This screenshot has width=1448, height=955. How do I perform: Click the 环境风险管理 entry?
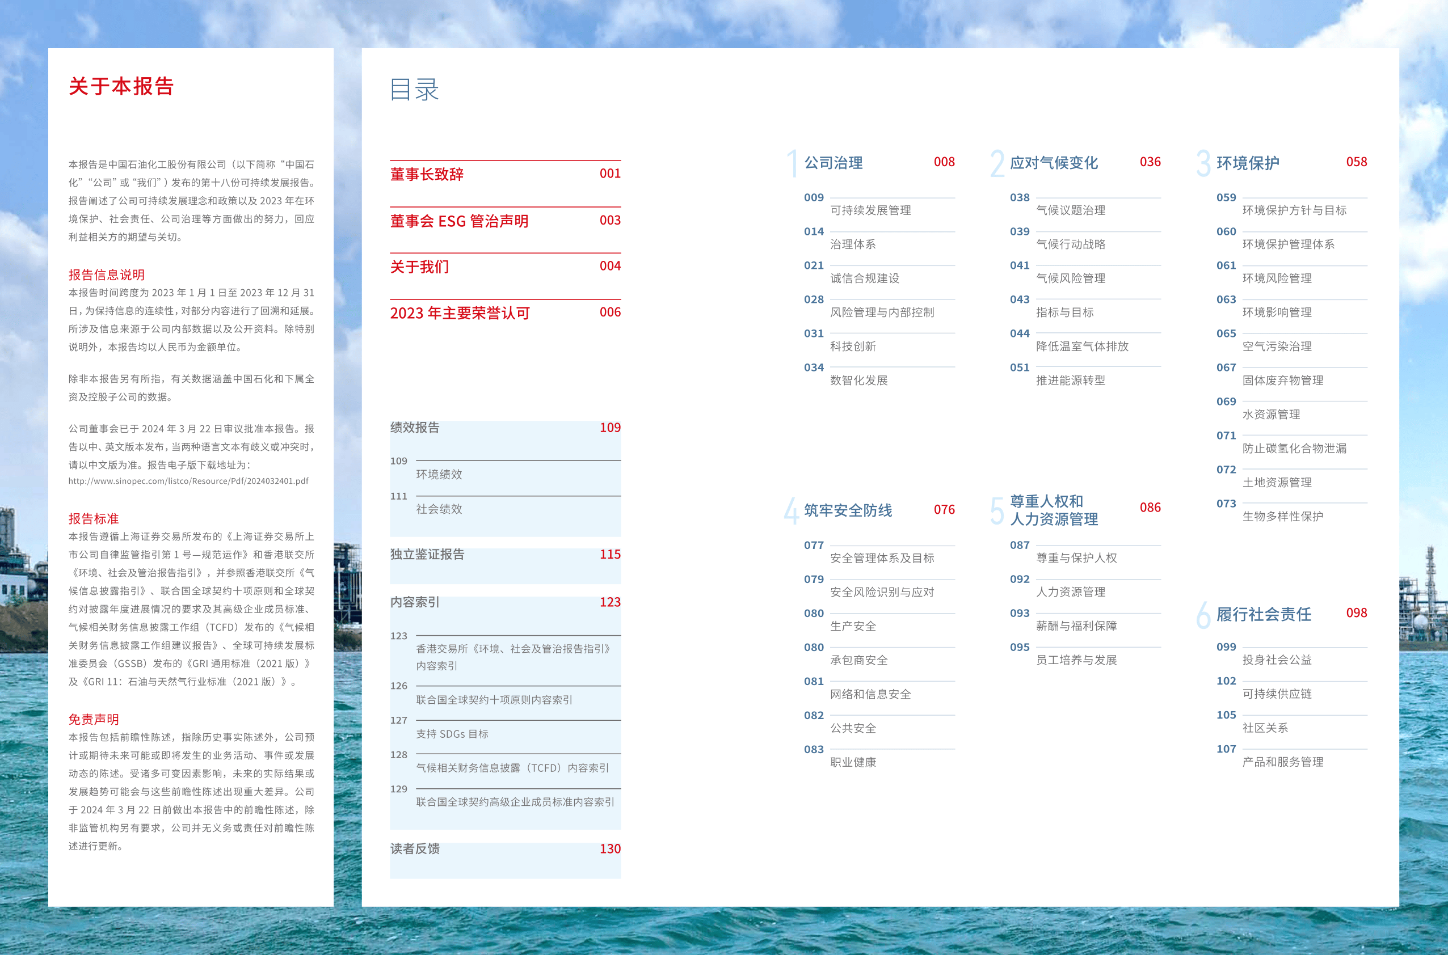coord(1277,278)
